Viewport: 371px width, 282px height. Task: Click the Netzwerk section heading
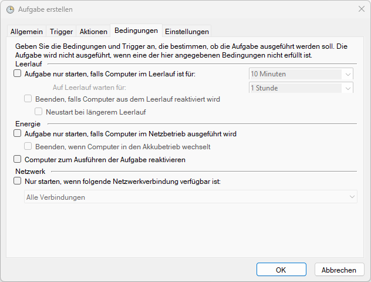tap(31, 171)
